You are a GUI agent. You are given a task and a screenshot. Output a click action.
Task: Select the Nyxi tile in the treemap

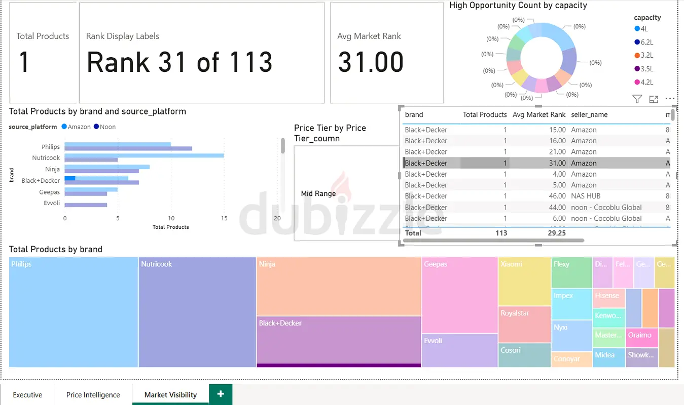pos(571,336)
